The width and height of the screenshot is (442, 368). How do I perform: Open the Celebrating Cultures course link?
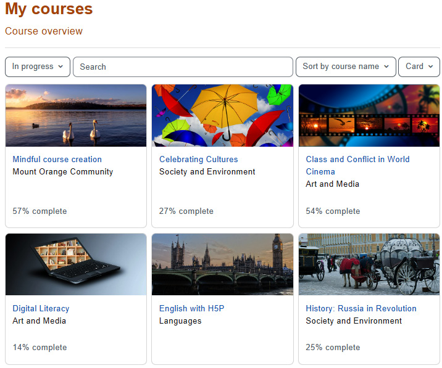coord(198,159)
